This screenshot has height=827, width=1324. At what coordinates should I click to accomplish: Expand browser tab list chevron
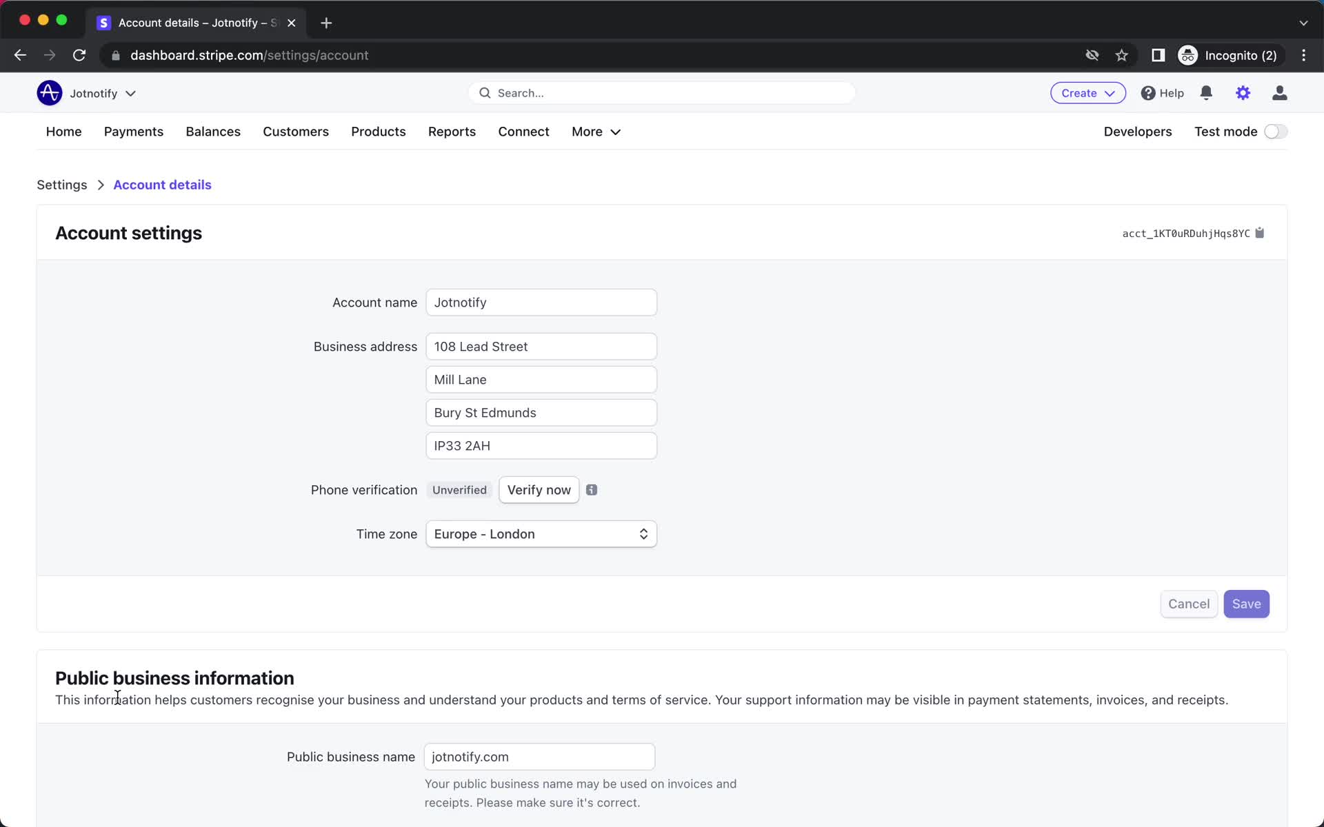pyautogui.click(x=1303, y=23)
